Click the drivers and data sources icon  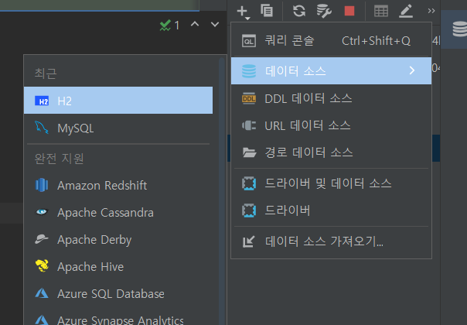(249, 183)
